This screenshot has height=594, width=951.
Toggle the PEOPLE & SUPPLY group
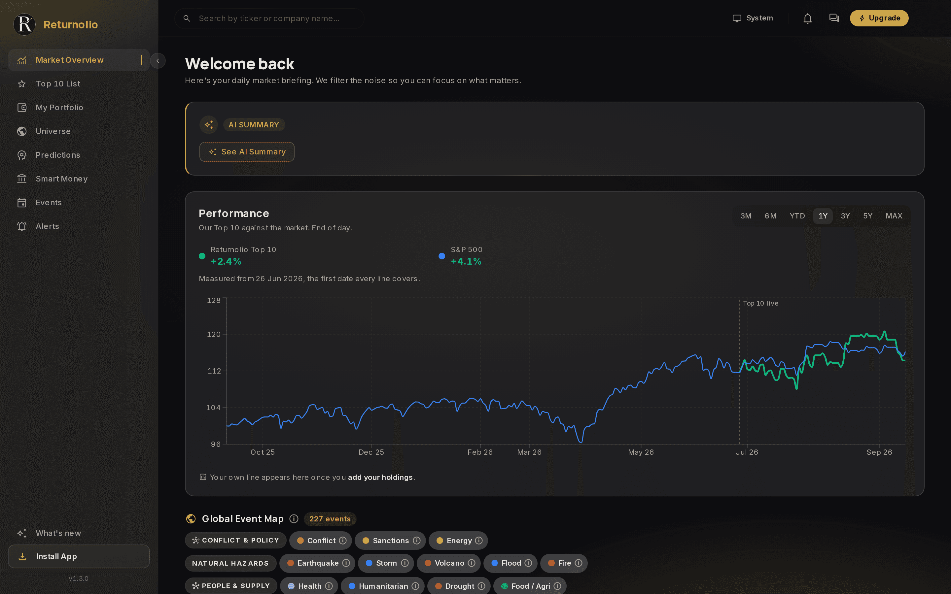pos(231,586)
